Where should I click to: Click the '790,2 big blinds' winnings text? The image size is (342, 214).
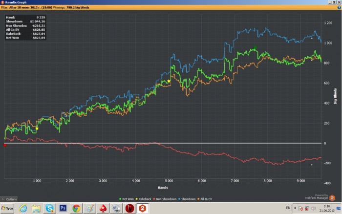[78, 7]
